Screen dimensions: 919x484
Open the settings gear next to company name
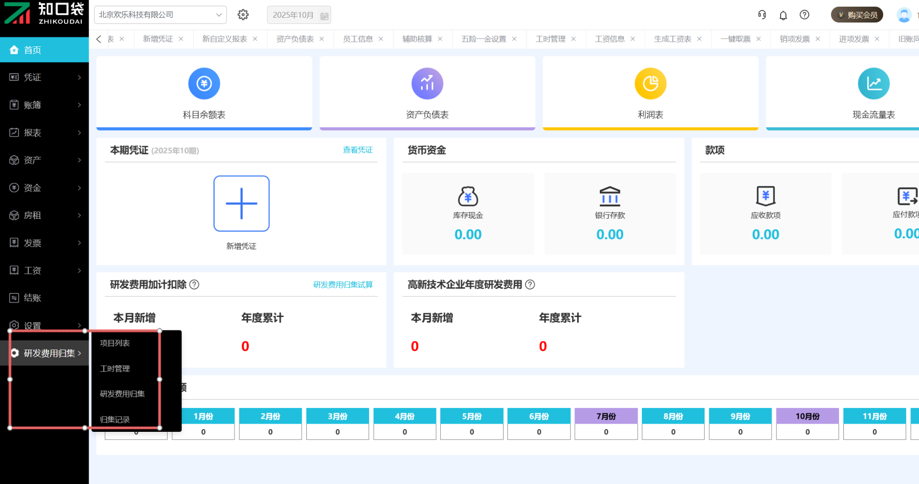click(x=243, y=15)
